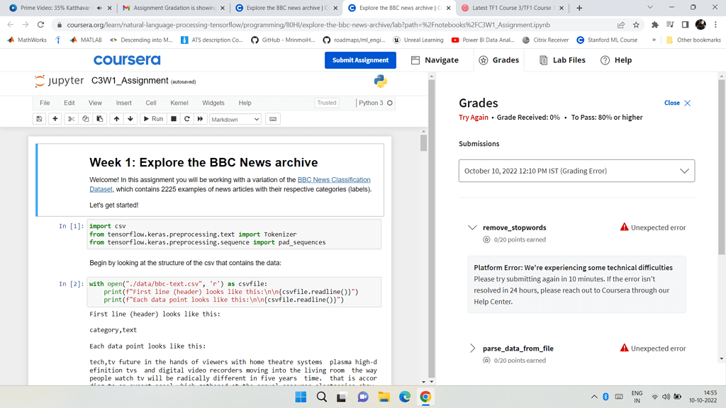The width and height of the screenshot is (726, 408).
Task: Toggle the Trusted notebook indicator
Action: pyautogui.click(x=327, y=103)
